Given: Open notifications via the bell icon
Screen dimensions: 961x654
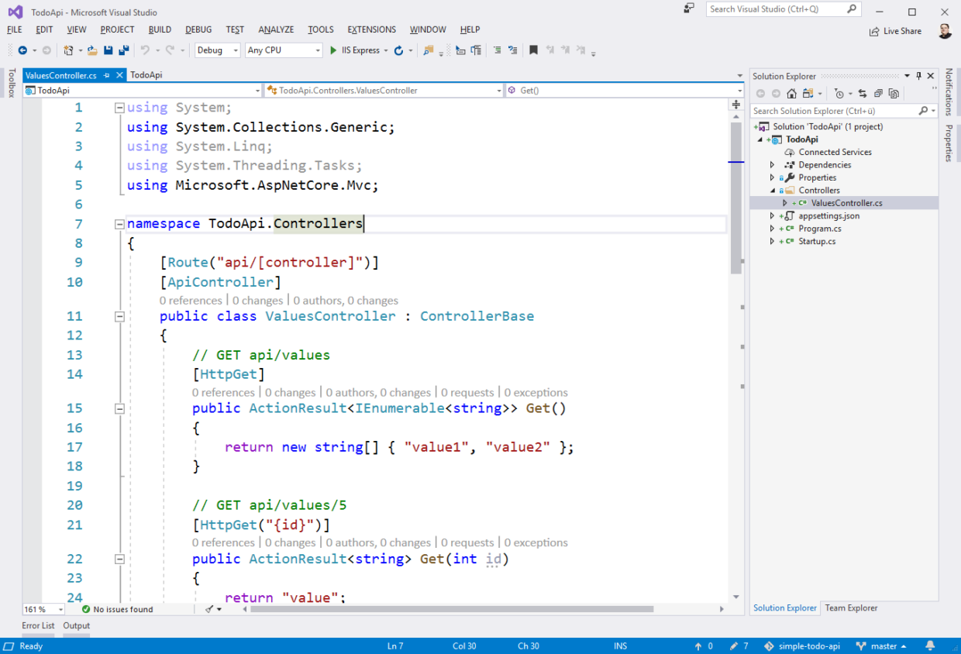Looking at the screenshot, I should point(929,645).
